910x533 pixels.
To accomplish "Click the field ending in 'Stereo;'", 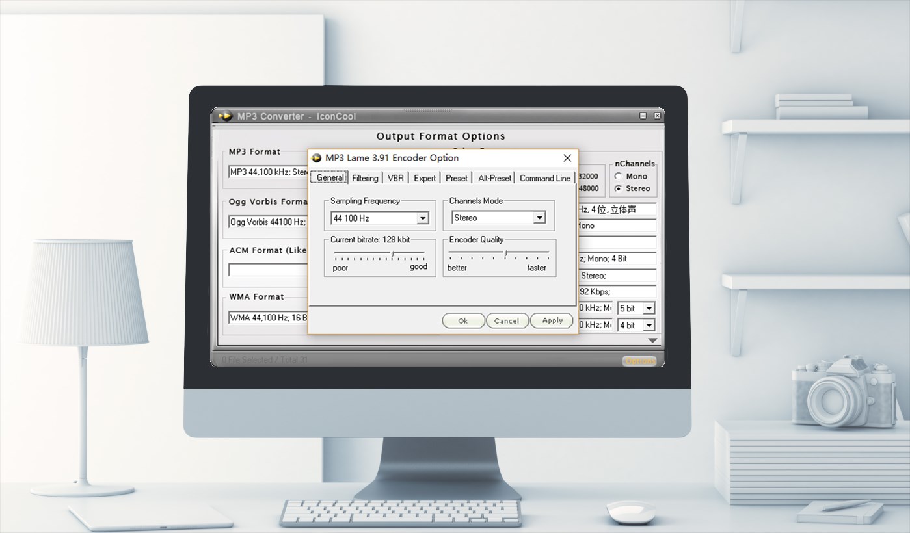I will pos(617,276).
